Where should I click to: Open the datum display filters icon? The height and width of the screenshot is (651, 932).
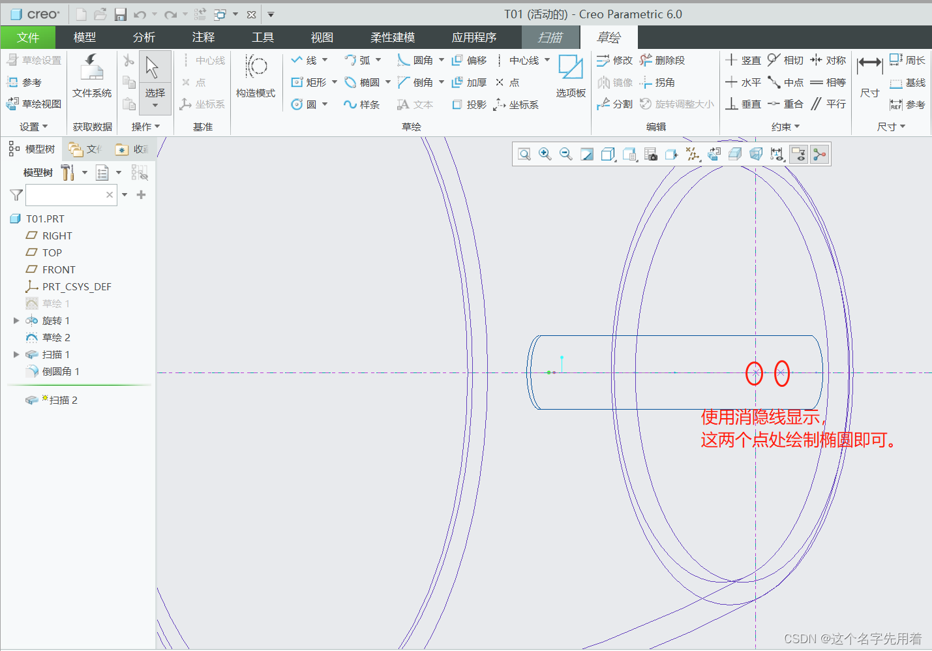pos(693,154)
